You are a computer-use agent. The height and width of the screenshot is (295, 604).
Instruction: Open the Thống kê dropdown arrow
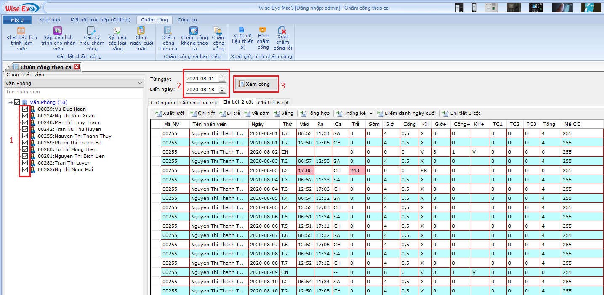(x=371, y=114)
